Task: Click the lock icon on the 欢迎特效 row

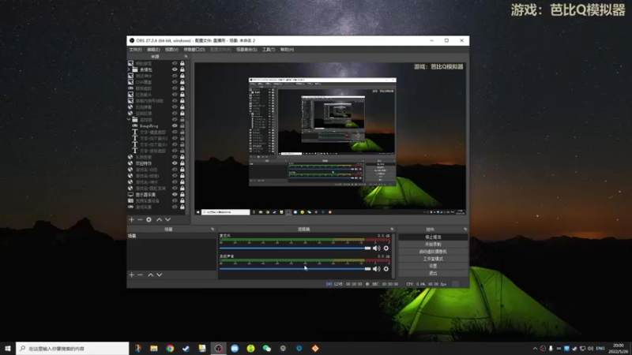Action: [182, 163]
